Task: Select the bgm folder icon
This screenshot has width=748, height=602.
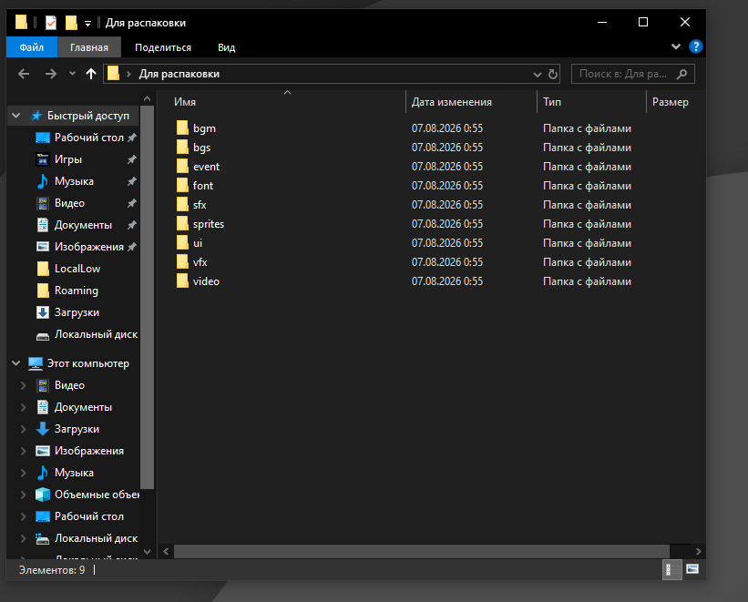Action: [x=182, y=128]
